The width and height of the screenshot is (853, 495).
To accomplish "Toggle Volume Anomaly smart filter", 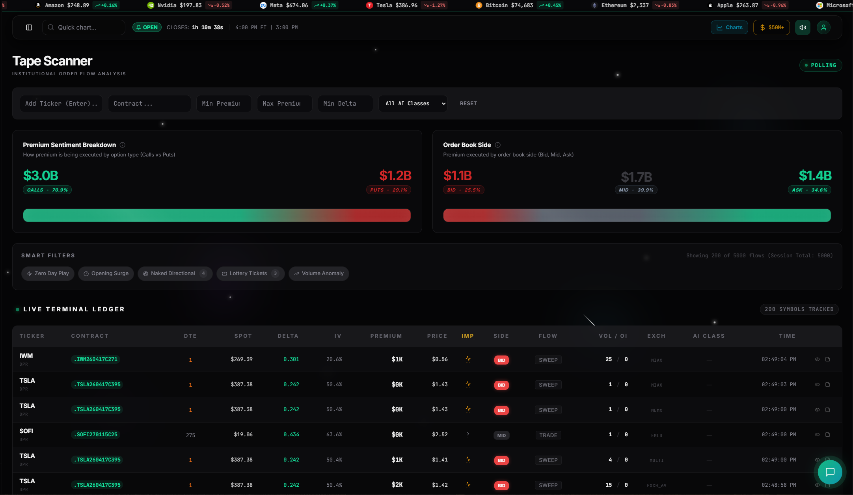I will (x=318, y=274).
